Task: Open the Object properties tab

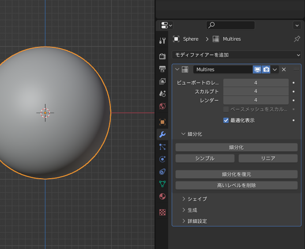Action: (x=162, y=122)
